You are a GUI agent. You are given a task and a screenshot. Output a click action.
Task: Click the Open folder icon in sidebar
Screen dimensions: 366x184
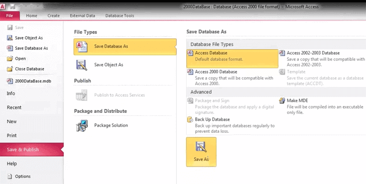tap(10, 59)
